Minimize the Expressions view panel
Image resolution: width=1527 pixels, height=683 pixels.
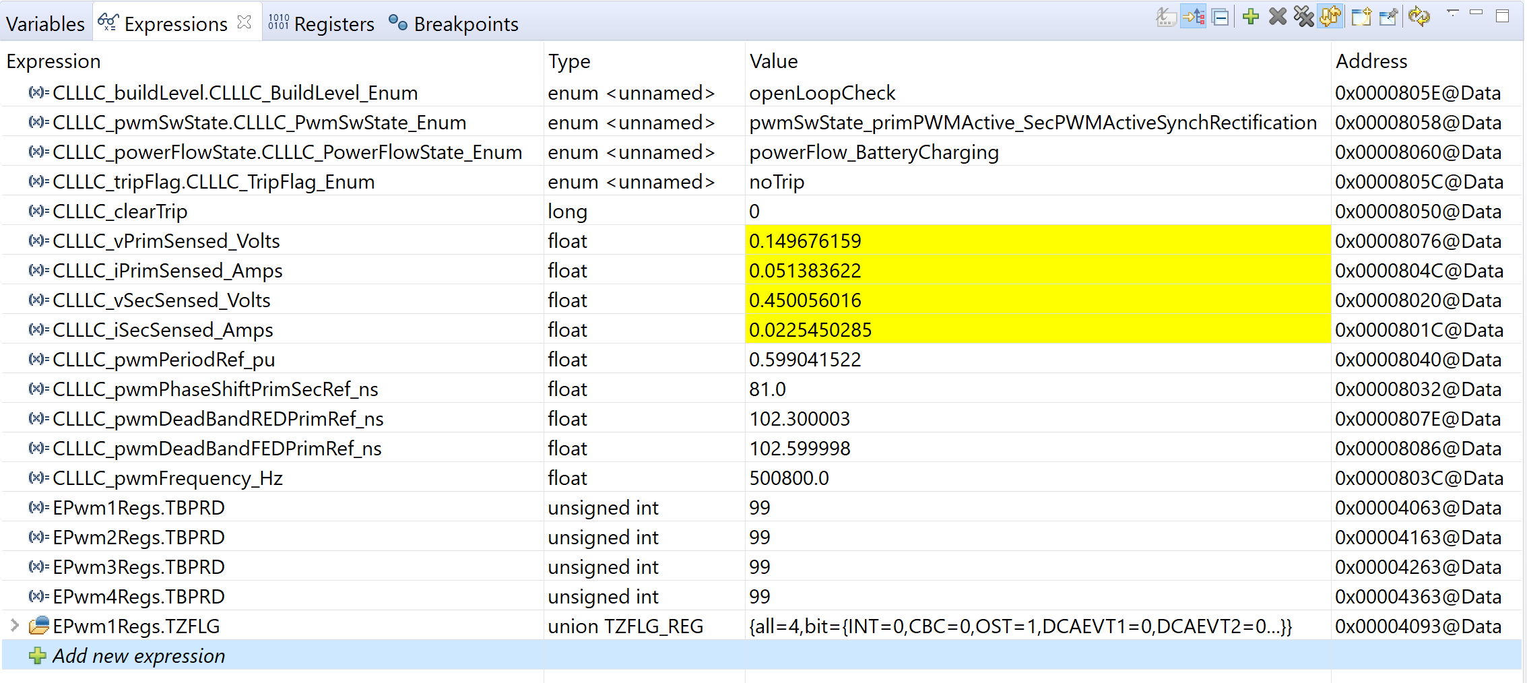click(1476, 13)
